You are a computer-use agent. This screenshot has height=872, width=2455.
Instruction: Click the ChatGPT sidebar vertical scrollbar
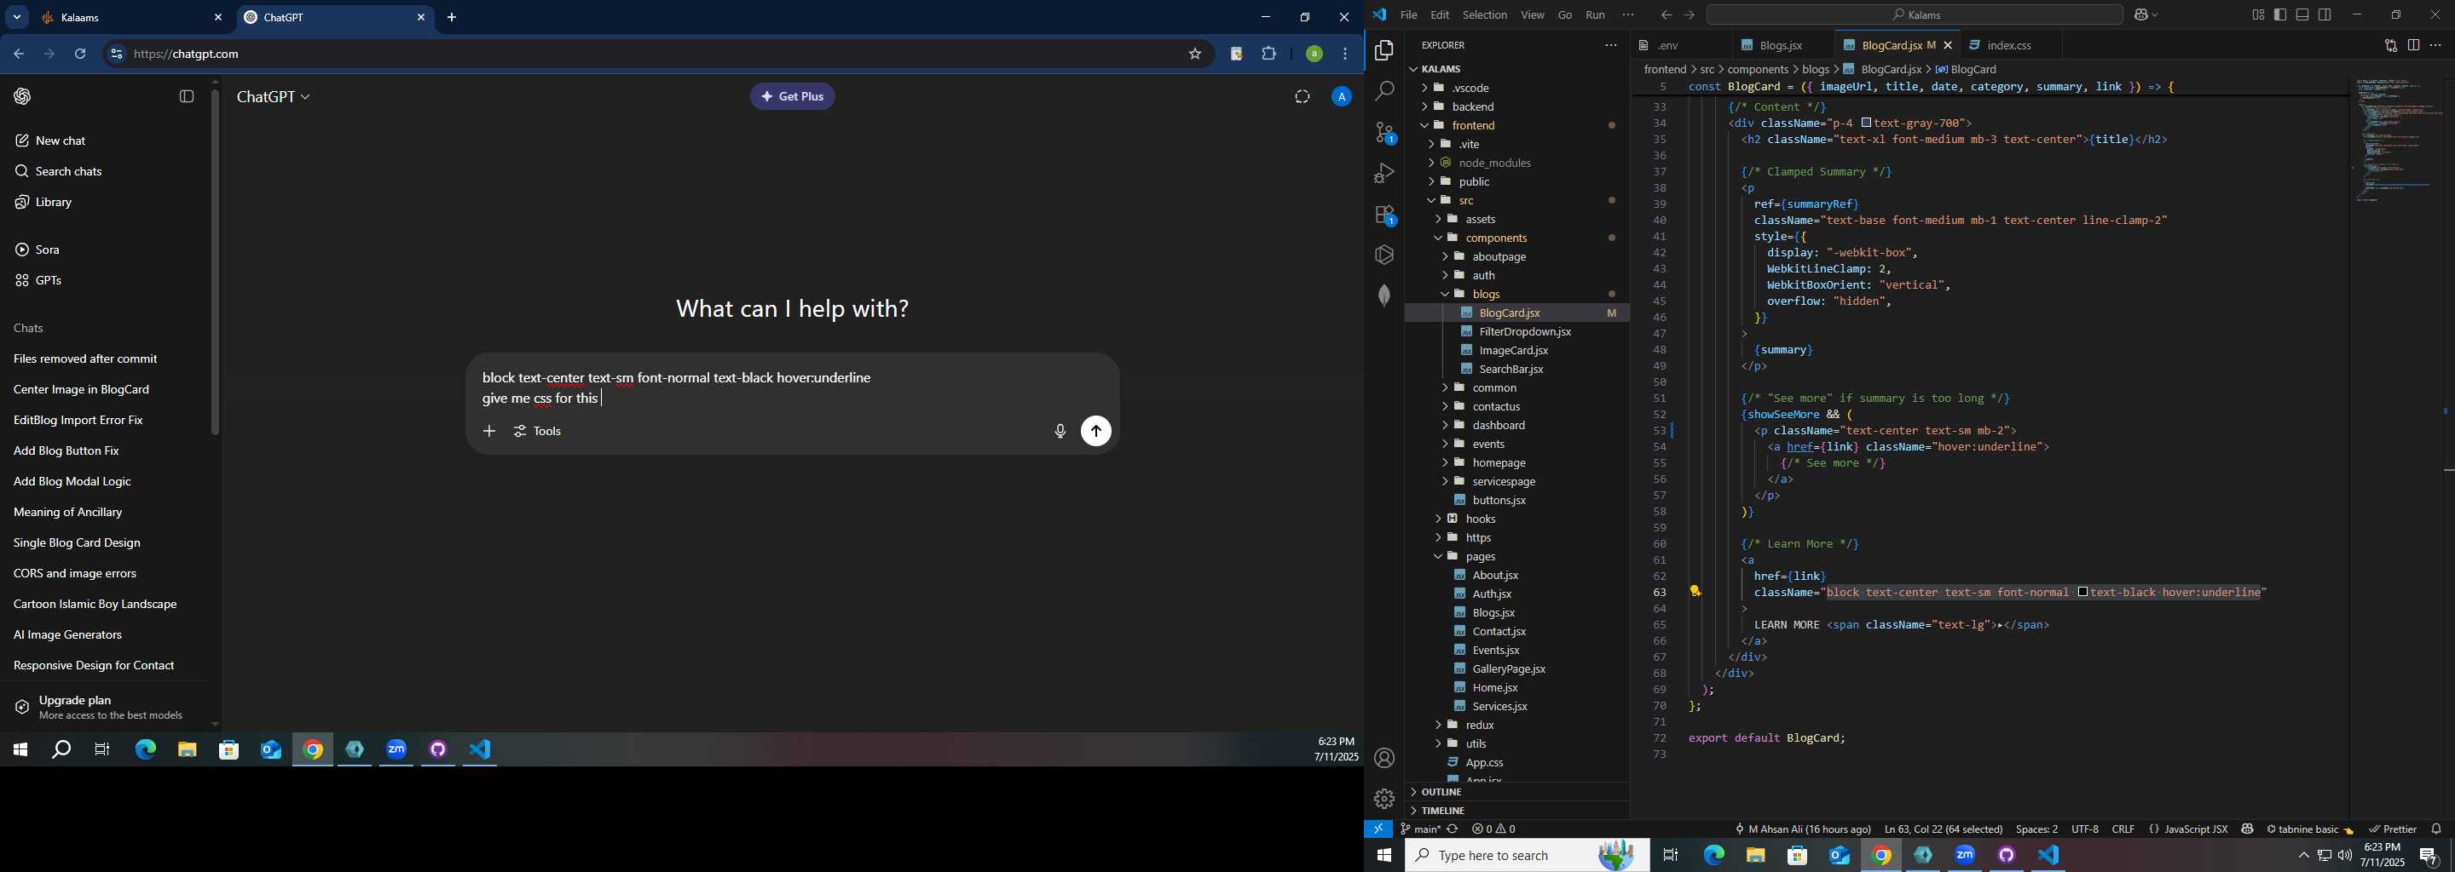point(216,261)
